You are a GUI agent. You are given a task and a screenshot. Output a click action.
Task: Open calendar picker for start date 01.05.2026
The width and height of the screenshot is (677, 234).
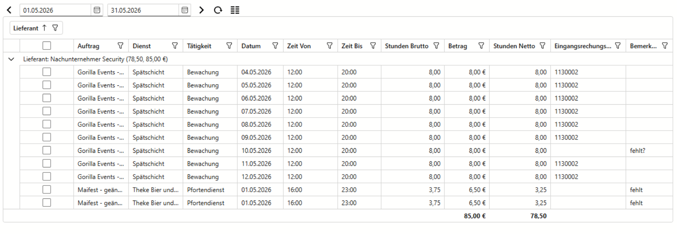(97, 10)
